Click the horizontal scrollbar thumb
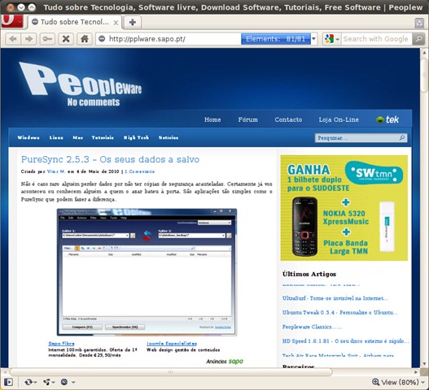The width and height of the screenshot is (429, 390). 171,372
